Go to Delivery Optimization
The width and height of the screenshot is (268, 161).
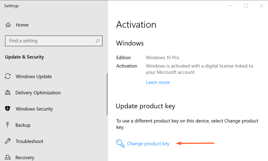38,93
